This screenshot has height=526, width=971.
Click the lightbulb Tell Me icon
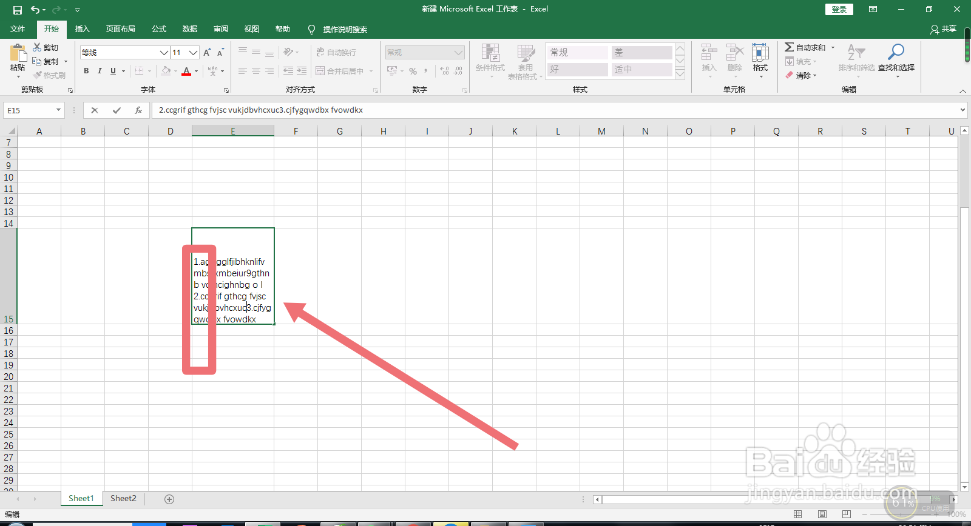coord(311,29)
